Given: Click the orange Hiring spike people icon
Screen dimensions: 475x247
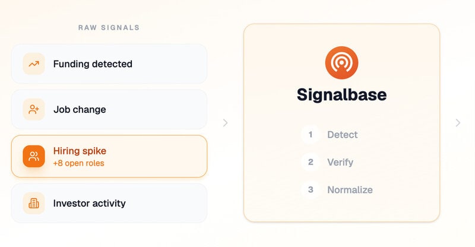Looking at the screenshot, I should (x=34, y=156).
